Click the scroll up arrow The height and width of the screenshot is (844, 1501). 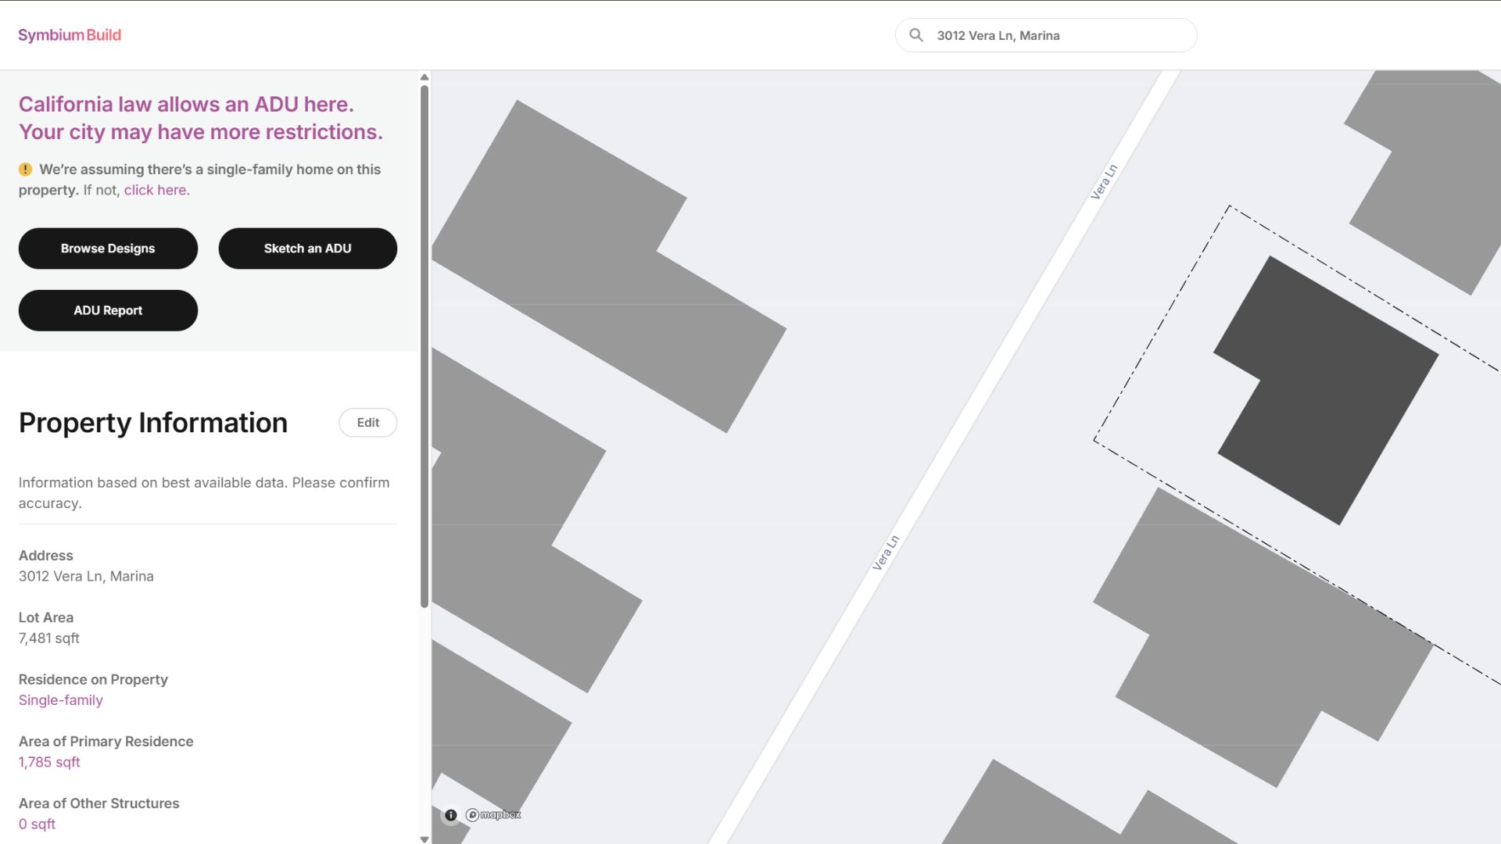point(425,77)
